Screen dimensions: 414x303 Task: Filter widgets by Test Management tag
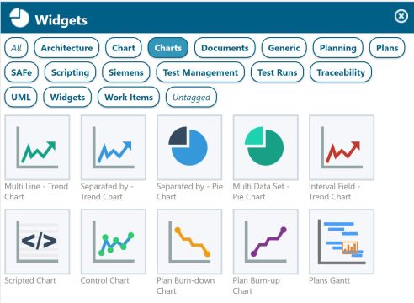pyautogui.click(x=200, y=72)
